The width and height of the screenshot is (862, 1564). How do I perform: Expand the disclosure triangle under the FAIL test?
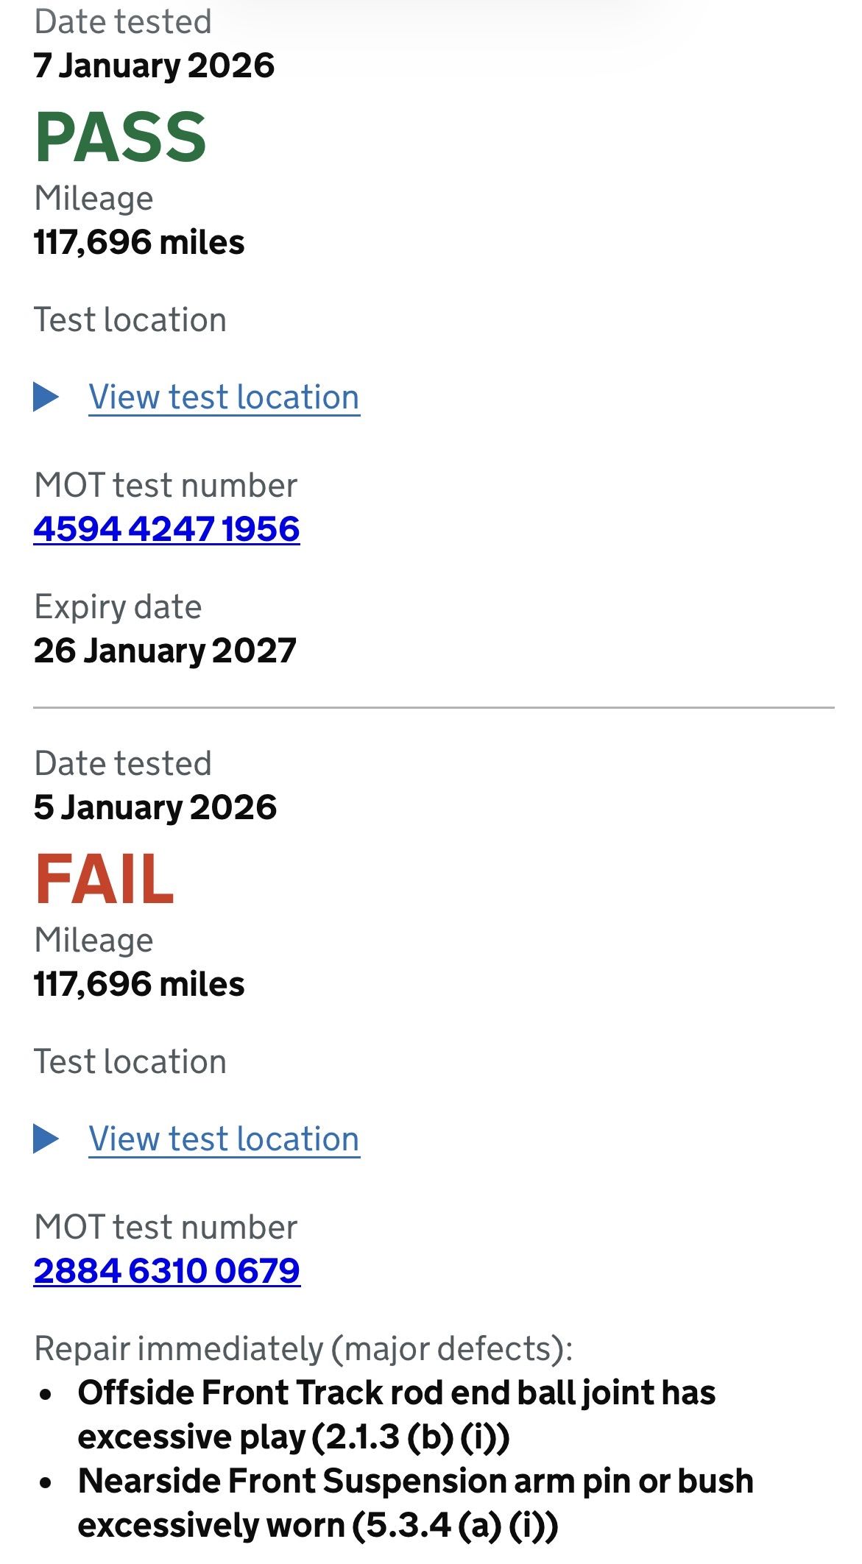[46, 1139]
